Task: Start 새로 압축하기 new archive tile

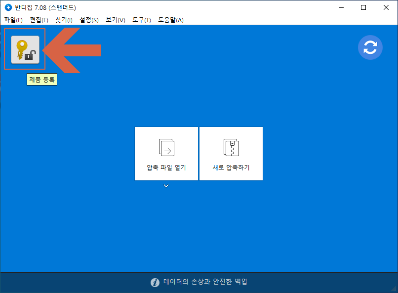Action: (231, 154)
